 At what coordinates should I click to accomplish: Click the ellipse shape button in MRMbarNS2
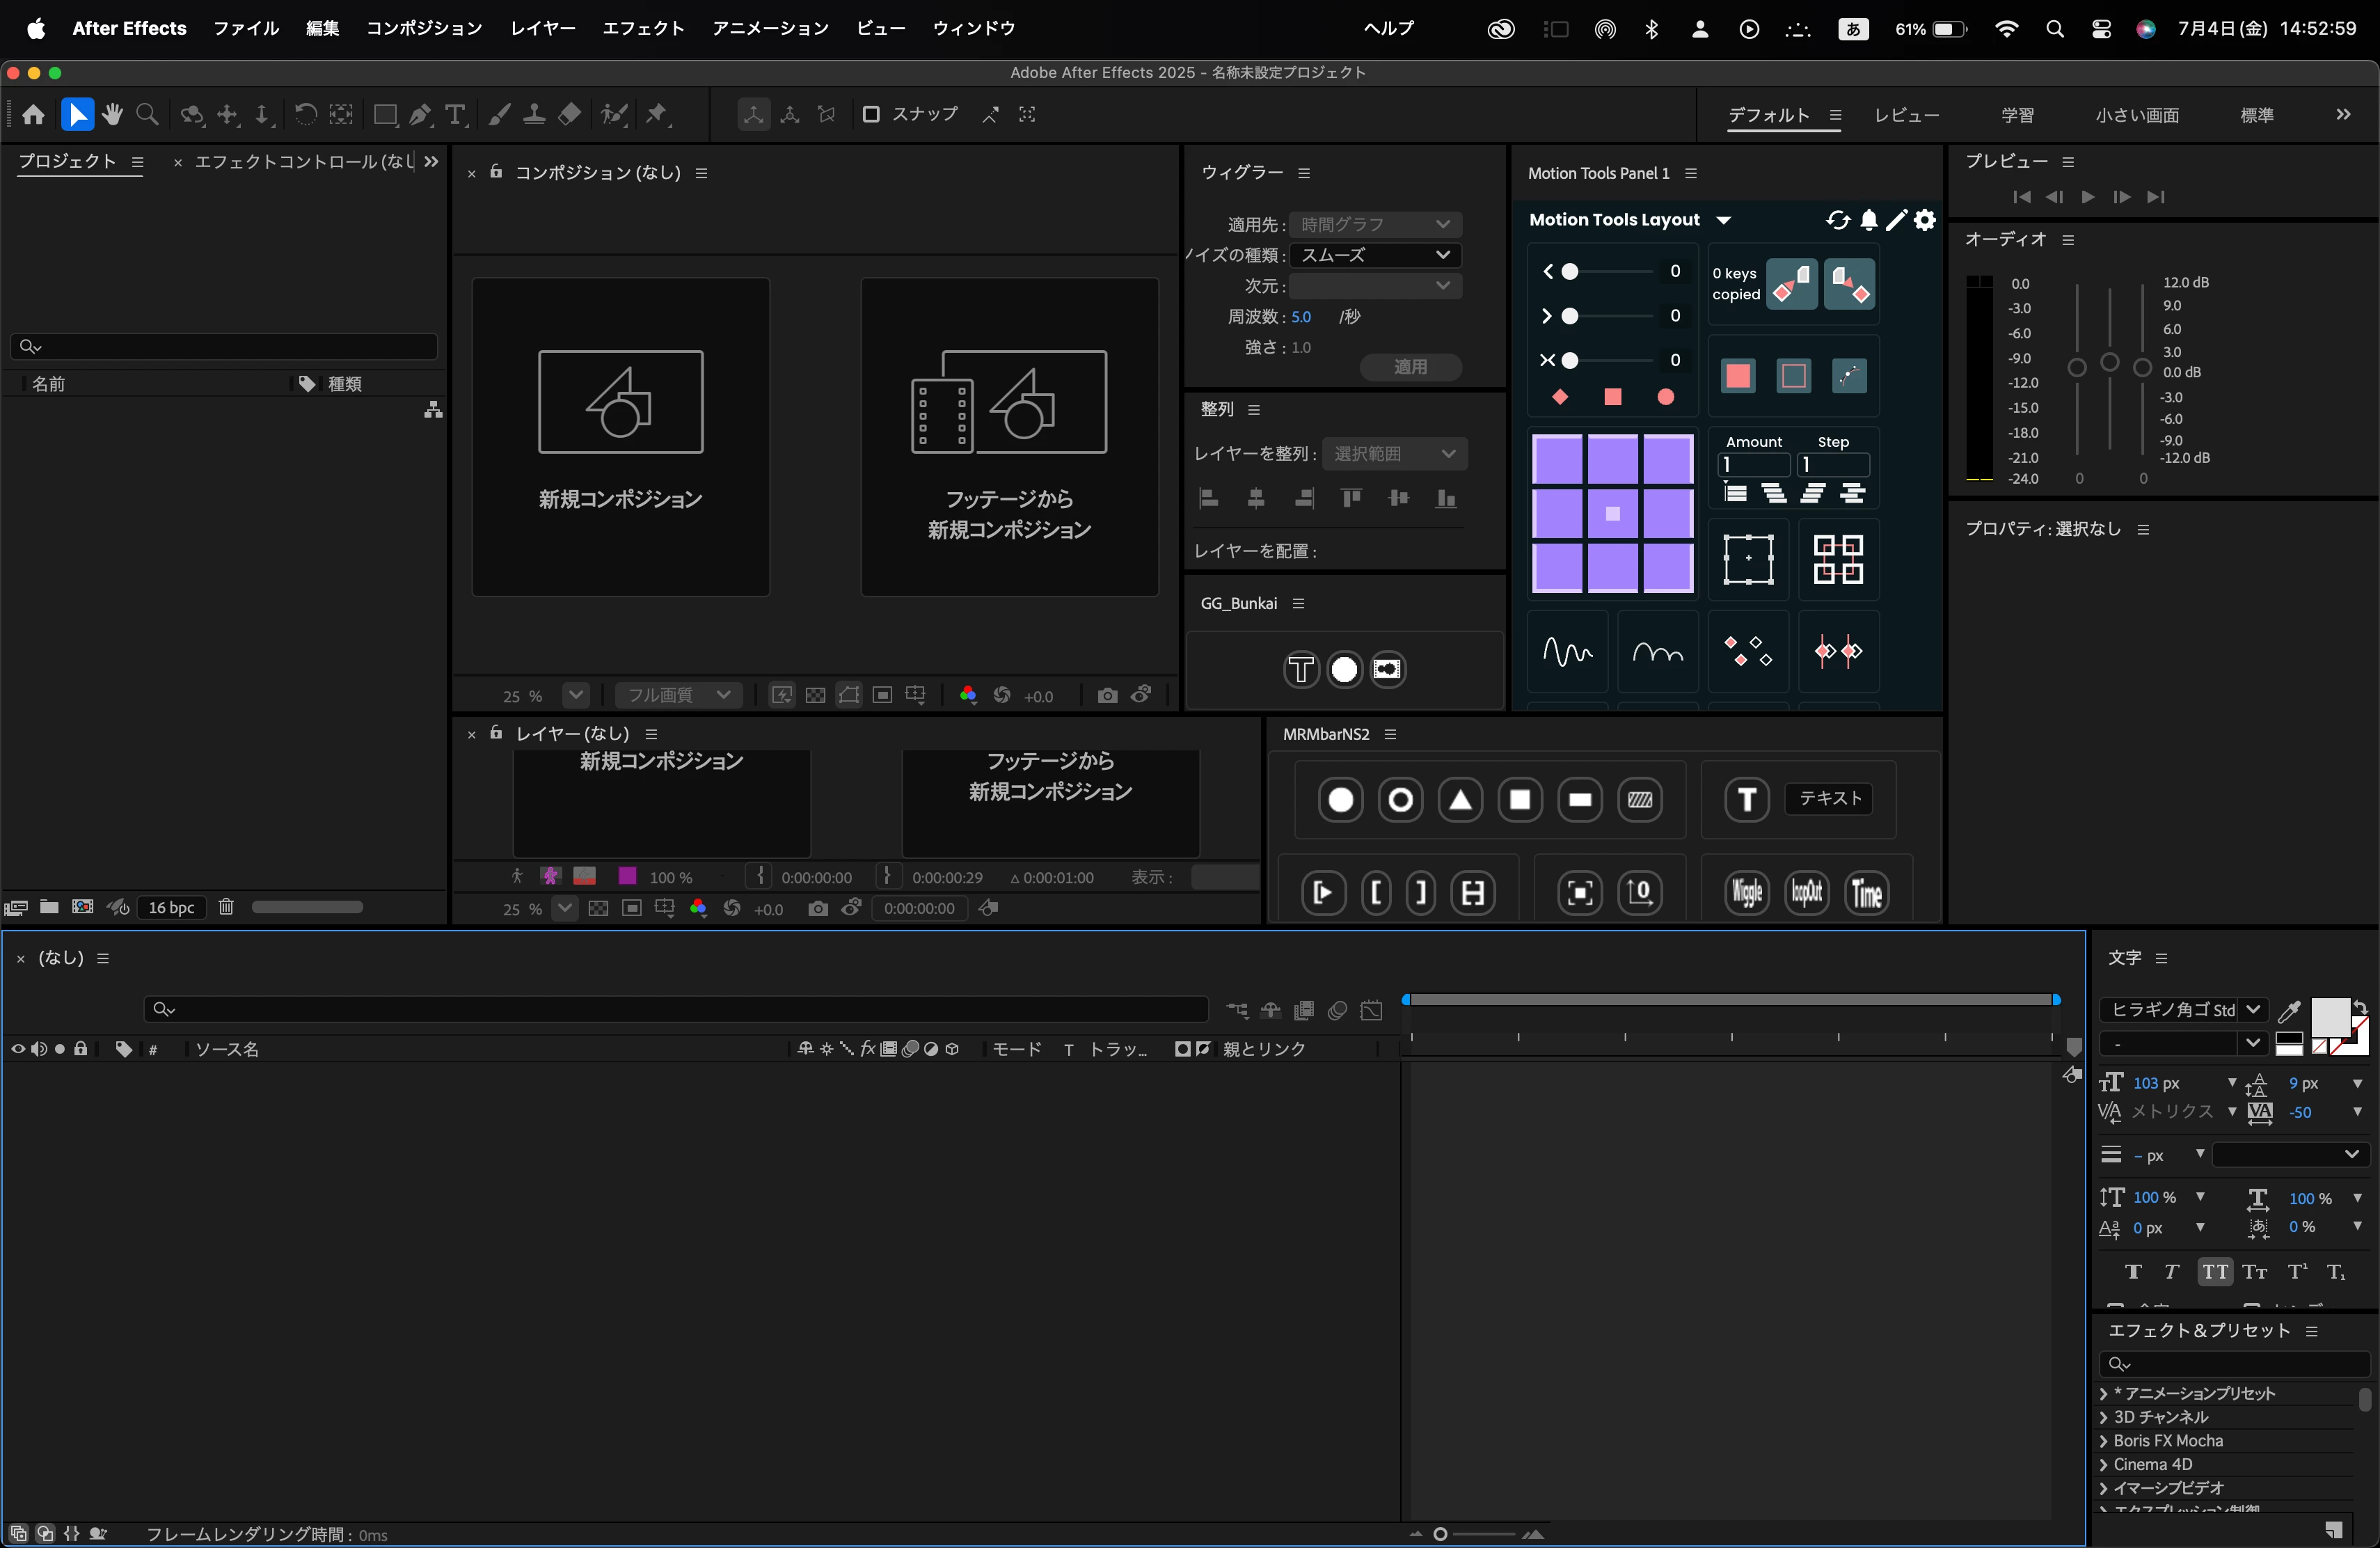coord(1340,800)
